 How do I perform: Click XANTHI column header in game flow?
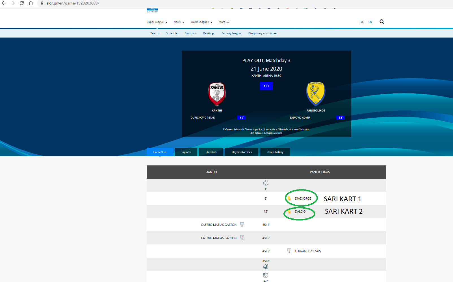212,172
